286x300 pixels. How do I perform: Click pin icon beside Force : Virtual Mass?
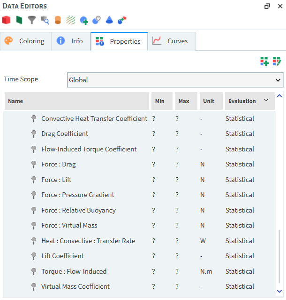pyautogui.click(x=34, y=226)
